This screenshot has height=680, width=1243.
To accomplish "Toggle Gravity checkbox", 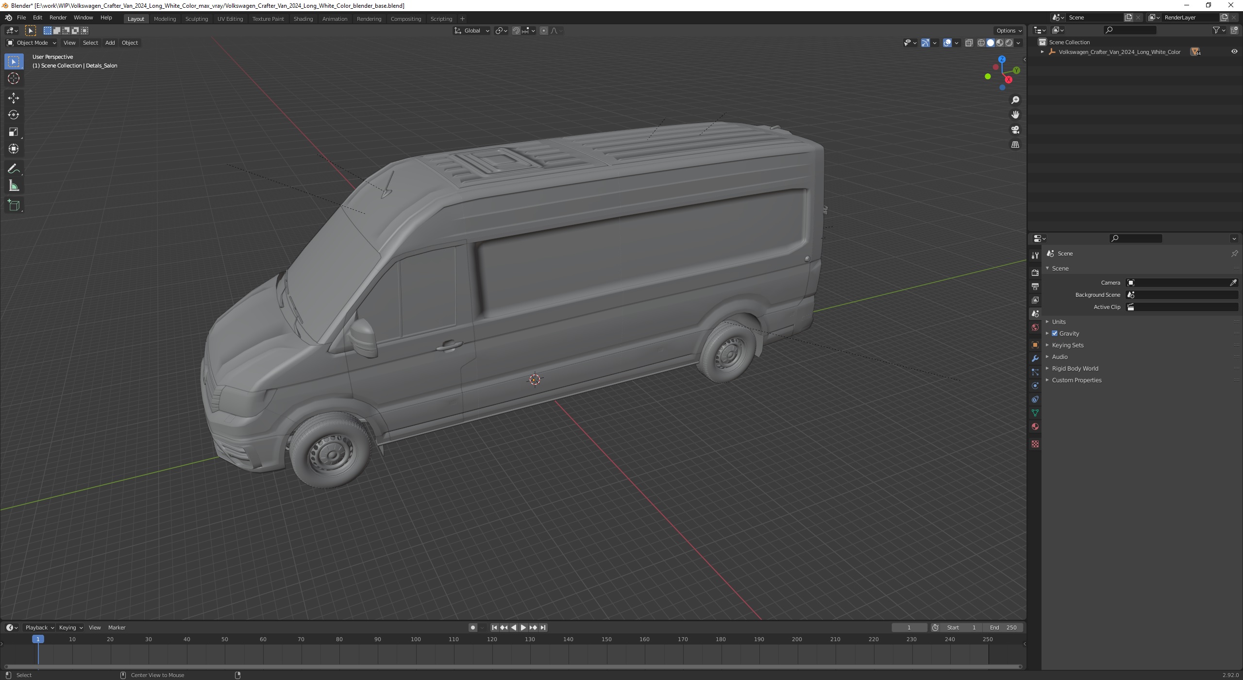I will [x=1054, y=333].
